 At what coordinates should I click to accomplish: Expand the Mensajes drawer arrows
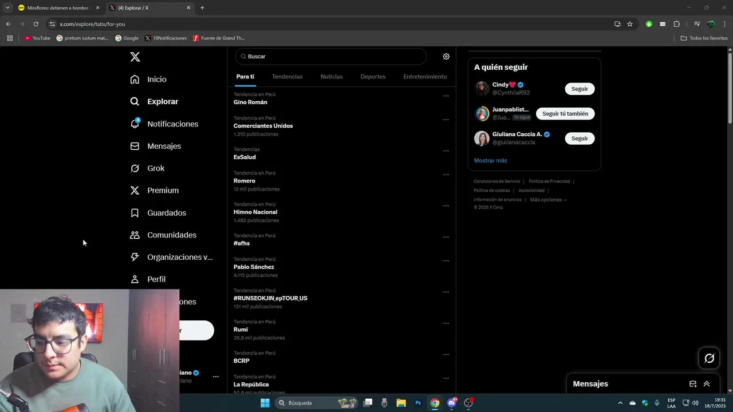(x=707, y=384)
